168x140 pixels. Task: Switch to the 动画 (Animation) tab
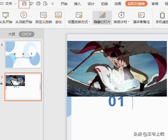[x=118, y=4]
